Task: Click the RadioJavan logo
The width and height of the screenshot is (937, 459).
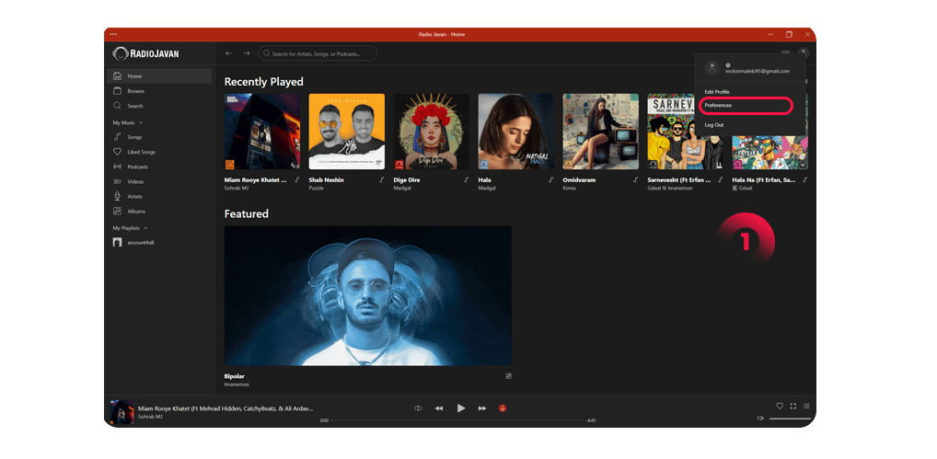Action: pyautogui.click(x=145, y=53)
